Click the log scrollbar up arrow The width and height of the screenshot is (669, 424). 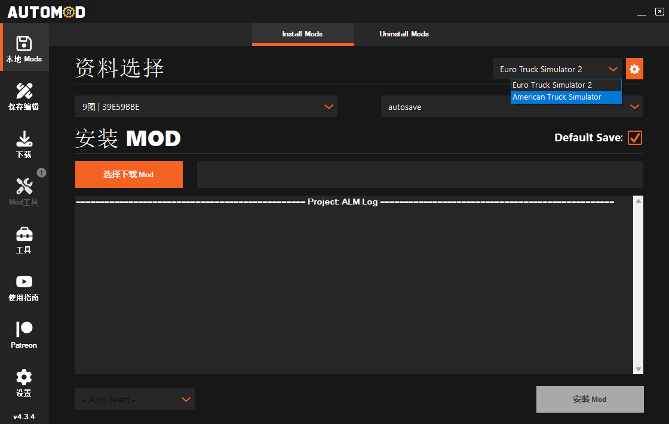click(x=639, y=201)
